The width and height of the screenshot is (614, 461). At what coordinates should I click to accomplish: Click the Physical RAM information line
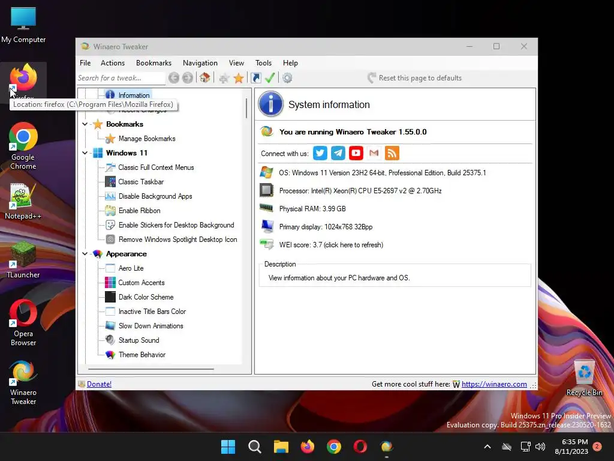click(x=312, y=209)
